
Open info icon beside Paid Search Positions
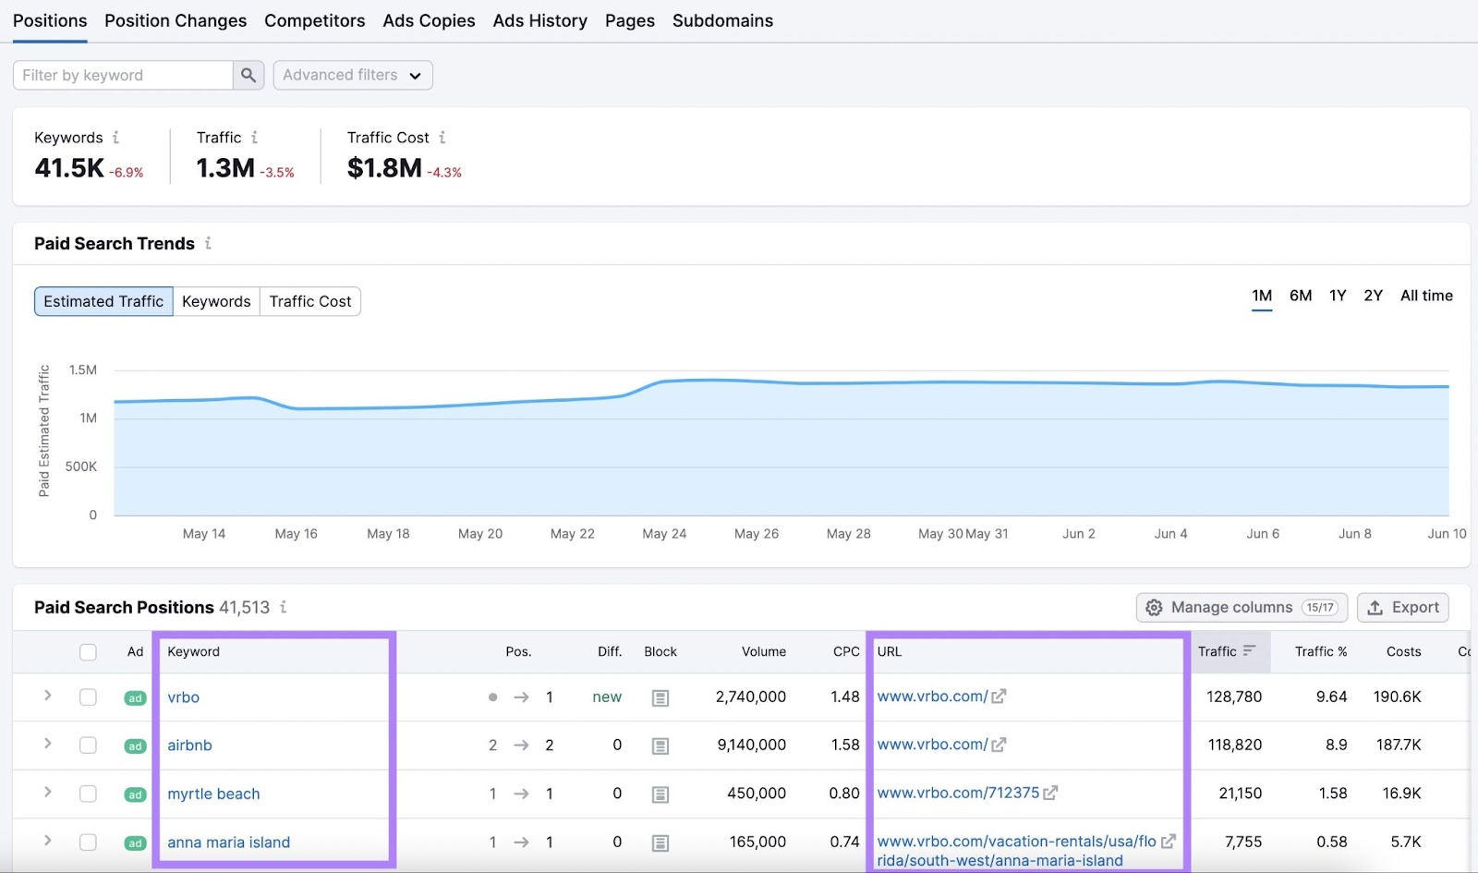point(284,607)
